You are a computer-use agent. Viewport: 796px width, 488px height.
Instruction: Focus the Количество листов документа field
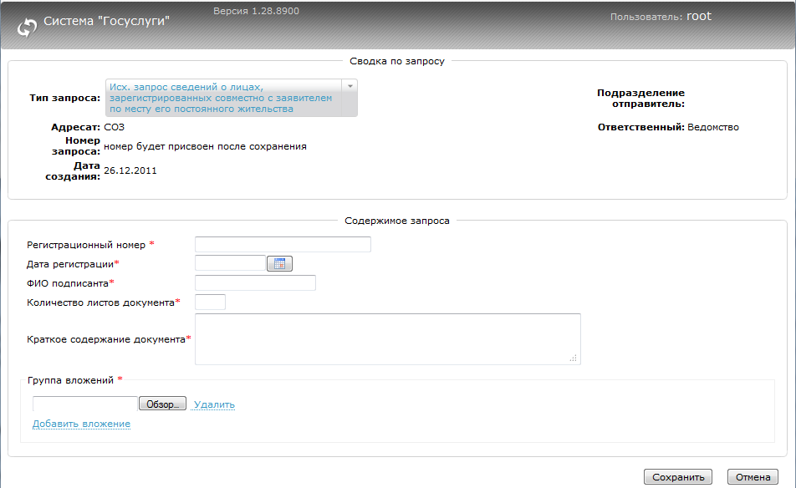(210, 302)
